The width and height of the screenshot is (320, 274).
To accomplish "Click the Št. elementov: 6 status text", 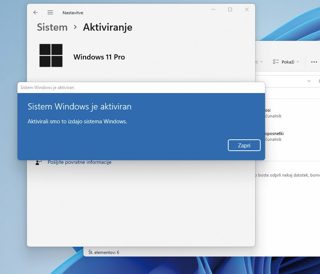I will [x=104, y=252].
